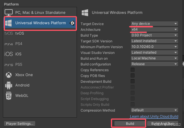
Task: Click the WebGL HTML5 shield icon
Action: click(9, 95)
